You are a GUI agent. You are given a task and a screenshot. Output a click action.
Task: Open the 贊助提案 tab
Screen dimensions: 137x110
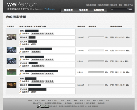(68, 10)
